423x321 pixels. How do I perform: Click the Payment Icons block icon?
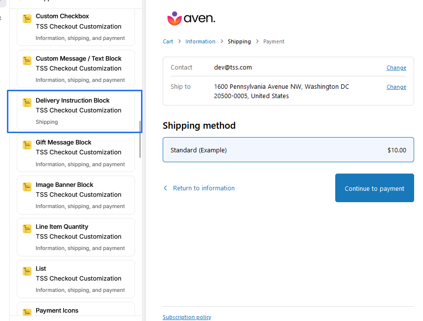pos(27,312)
